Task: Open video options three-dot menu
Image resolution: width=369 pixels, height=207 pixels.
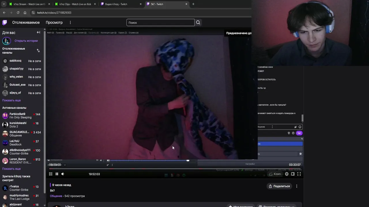Action: 297,186
